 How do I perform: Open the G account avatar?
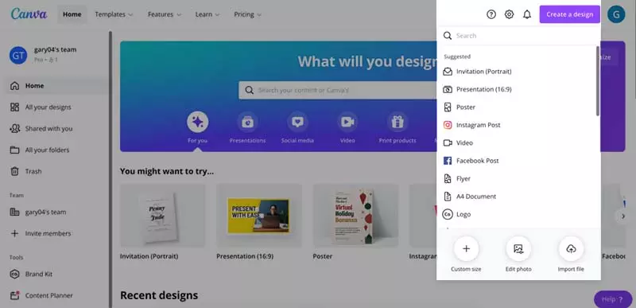616,14
